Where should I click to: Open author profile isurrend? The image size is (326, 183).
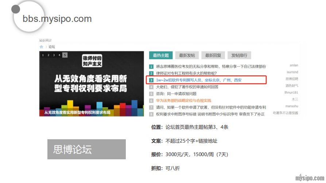(x=292, y=72)
